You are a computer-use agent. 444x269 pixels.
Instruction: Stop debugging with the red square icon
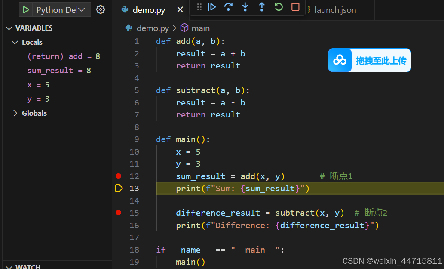pyautogui.click(x=295, y=7)
